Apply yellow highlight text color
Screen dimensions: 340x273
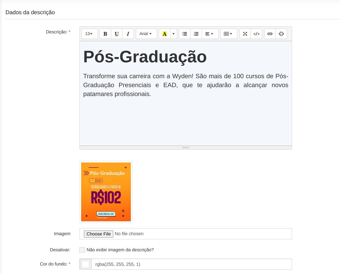(165, 34)
